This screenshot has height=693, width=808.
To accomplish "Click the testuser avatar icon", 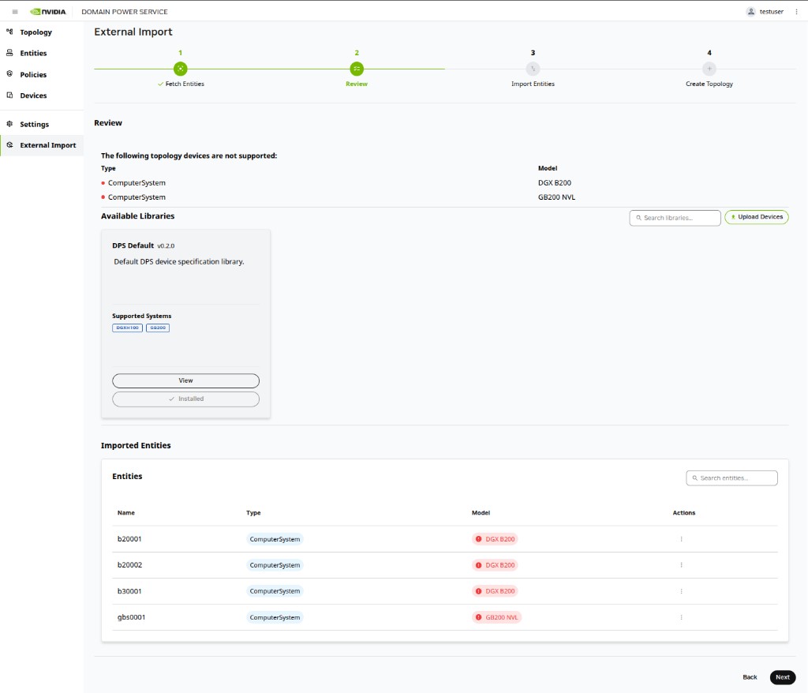I will [x=751, y=11].
